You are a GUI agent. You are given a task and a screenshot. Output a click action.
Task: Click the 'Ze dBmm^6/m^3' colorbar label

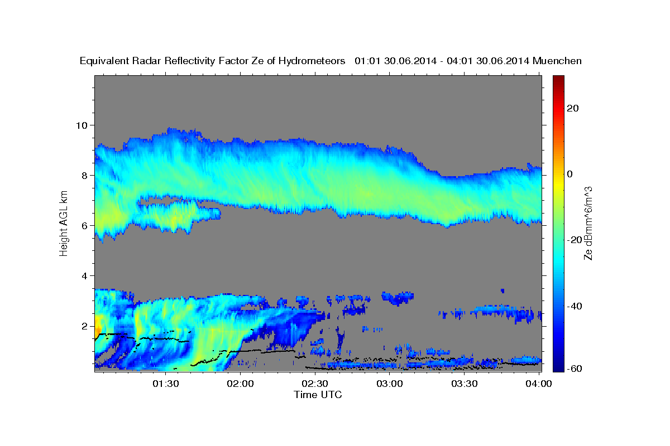coord(588,222)
